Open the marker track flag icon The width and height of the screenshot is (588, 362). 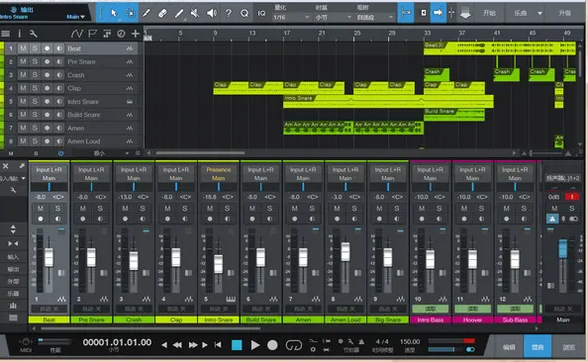pos(92,34)
